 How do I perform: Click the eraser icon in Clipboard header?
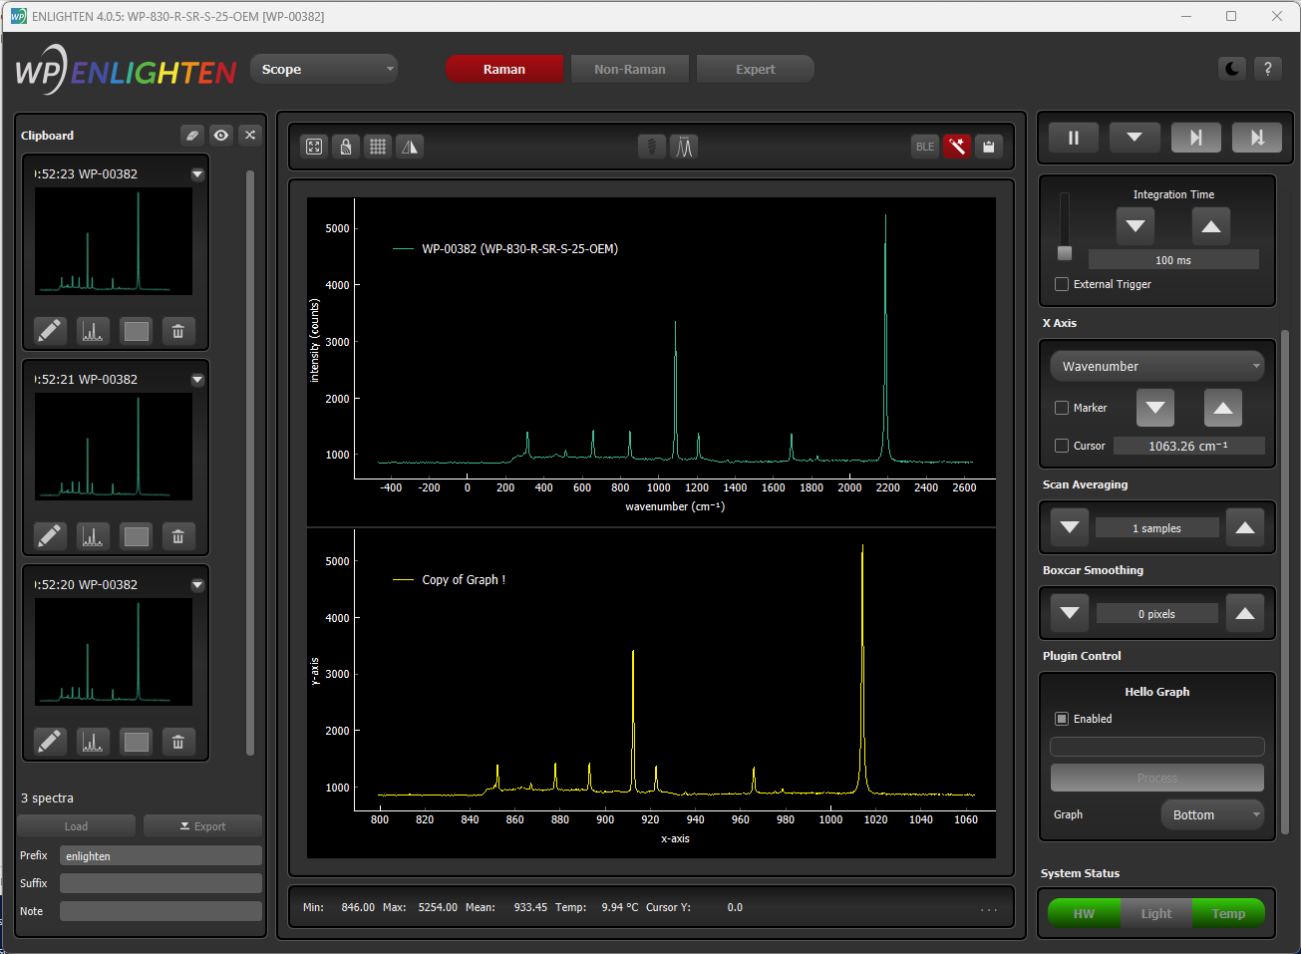pyautogui.click(x=192, y=136)
